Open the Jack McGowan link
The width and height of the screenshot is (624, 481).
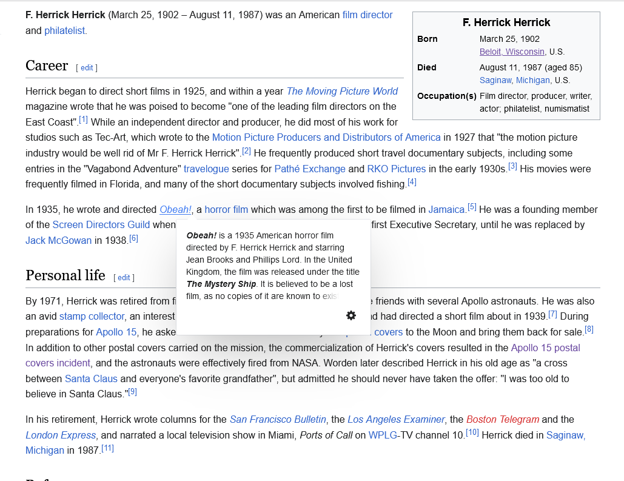point(58,240)
